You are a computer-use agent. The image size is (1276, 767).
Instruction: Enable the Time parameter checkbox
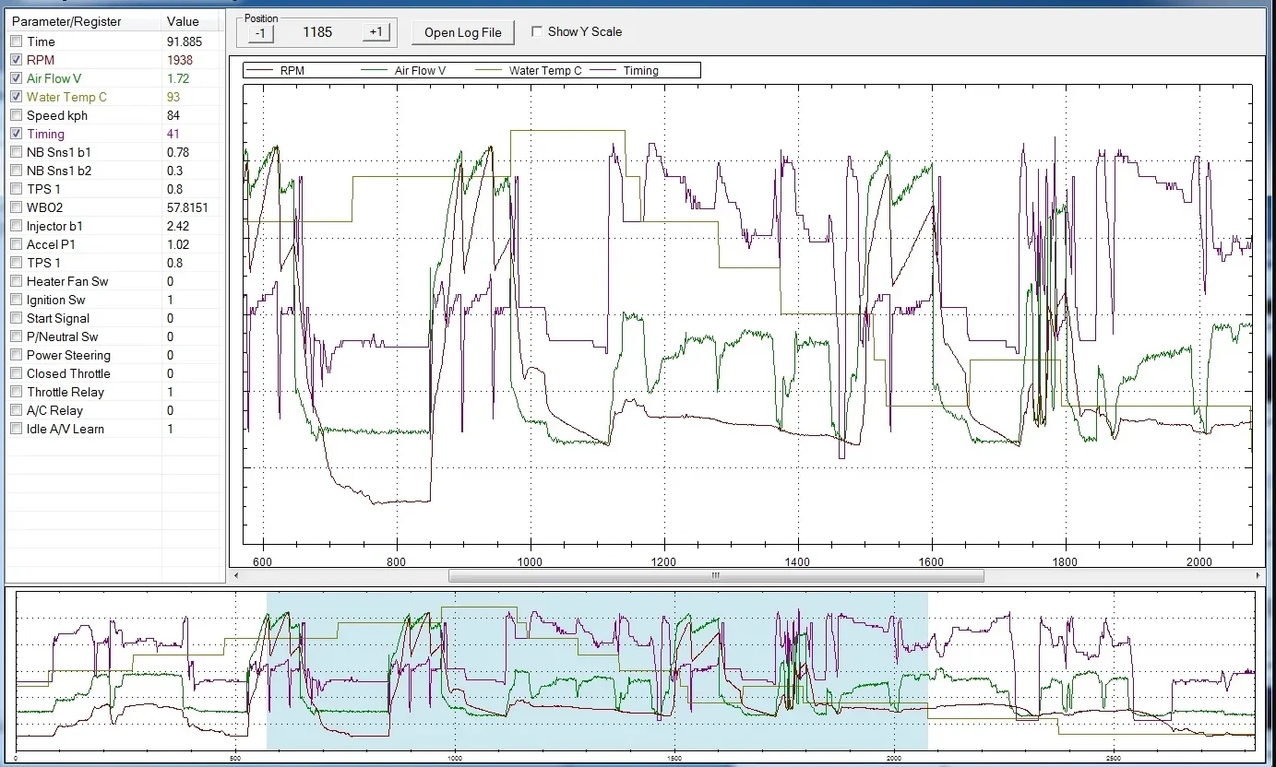tap(16, 41)
